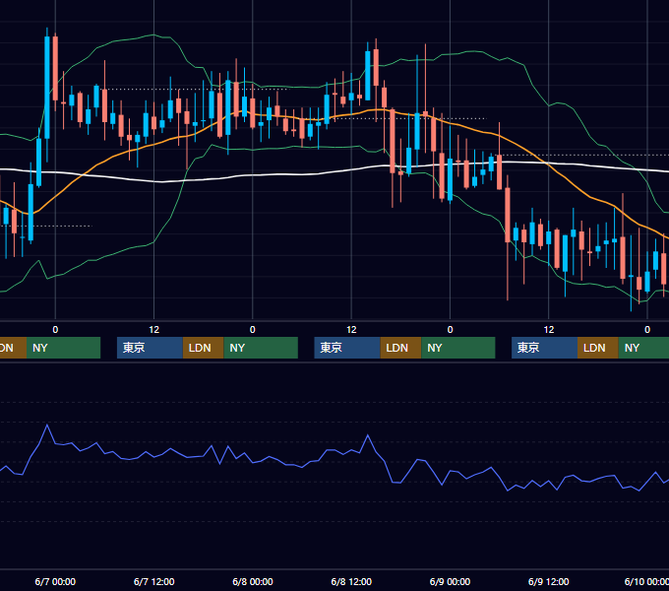Click the 6/7 12:00 date label
This screenshot has height=591, width=669.
click(x=154, y=581)
